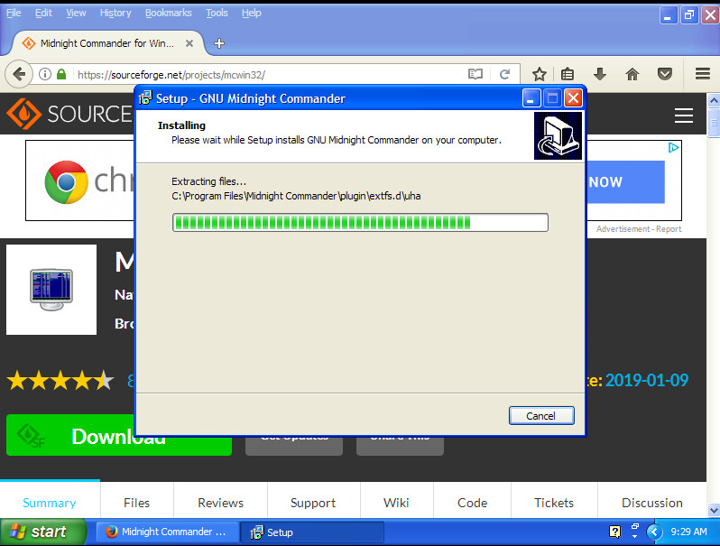The width and height of the screenshot is (720, 546).
Task: Click the 9:29 AM taskbar clock
Action: click(x=688, y=532)
